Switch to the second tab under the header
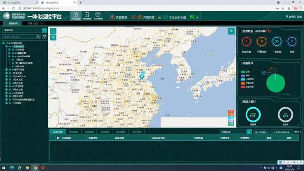This screenshot has height=171, width=304. [33, 23]
